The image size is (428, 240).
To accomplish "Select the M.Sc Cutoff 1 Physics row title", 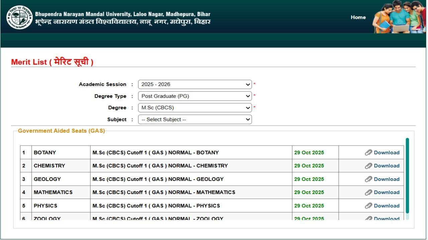I will [x=156, y=206].
